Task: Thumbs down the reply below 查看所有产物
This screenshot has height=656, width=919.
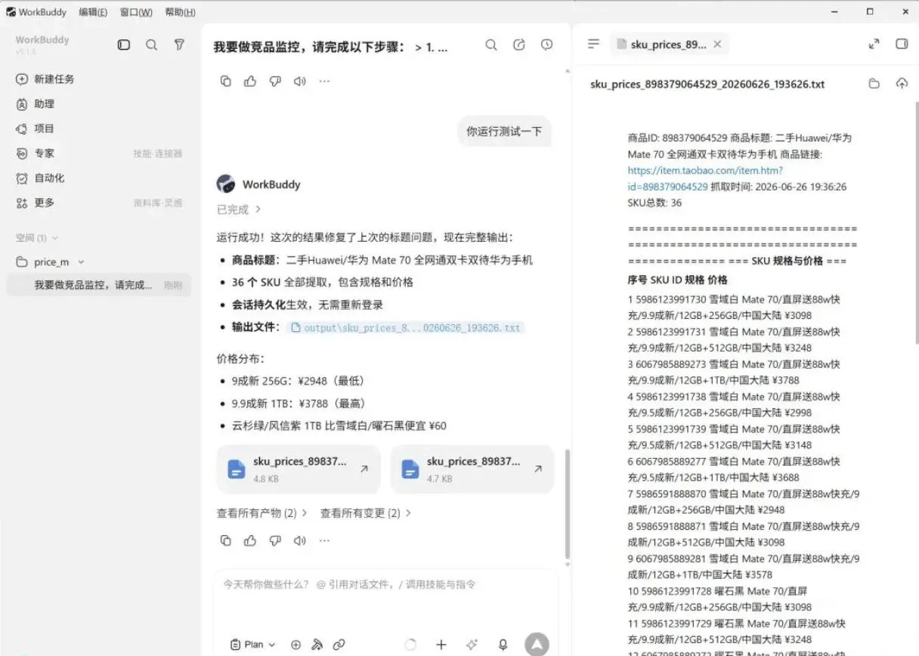Action: (x=275, y=540)
